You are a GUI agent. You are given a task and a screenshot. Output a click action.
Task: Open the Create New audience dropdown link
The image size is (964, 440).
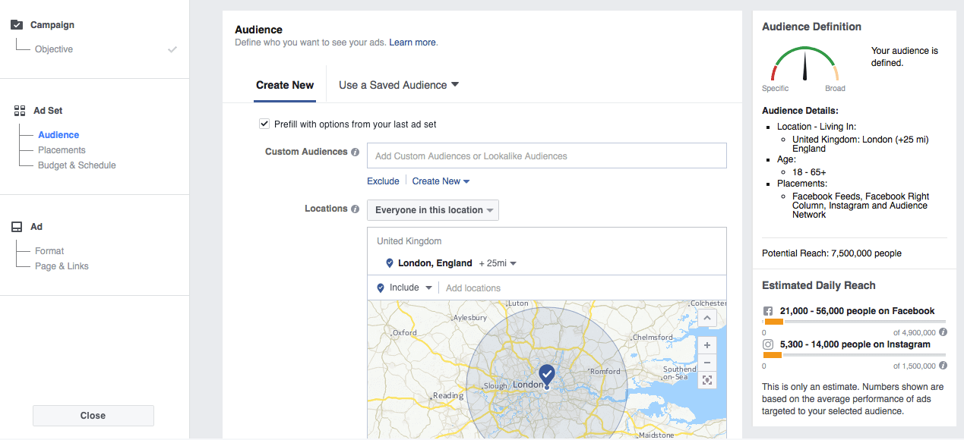441,181
